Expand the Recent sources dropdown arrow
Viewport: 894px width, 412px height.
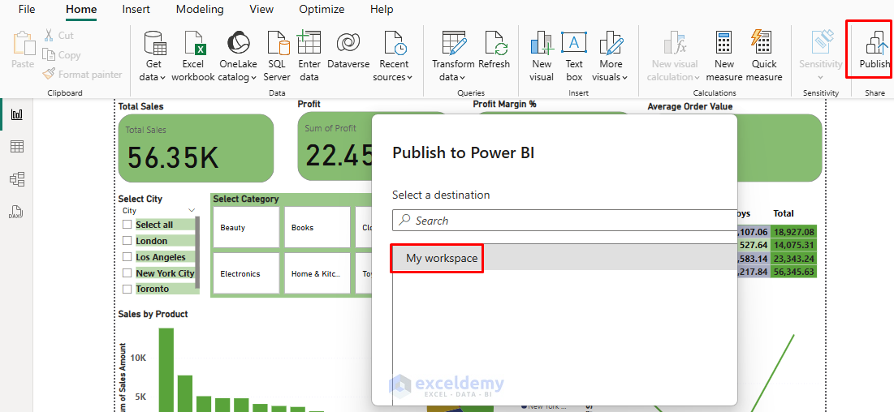[x=409, y=78]
